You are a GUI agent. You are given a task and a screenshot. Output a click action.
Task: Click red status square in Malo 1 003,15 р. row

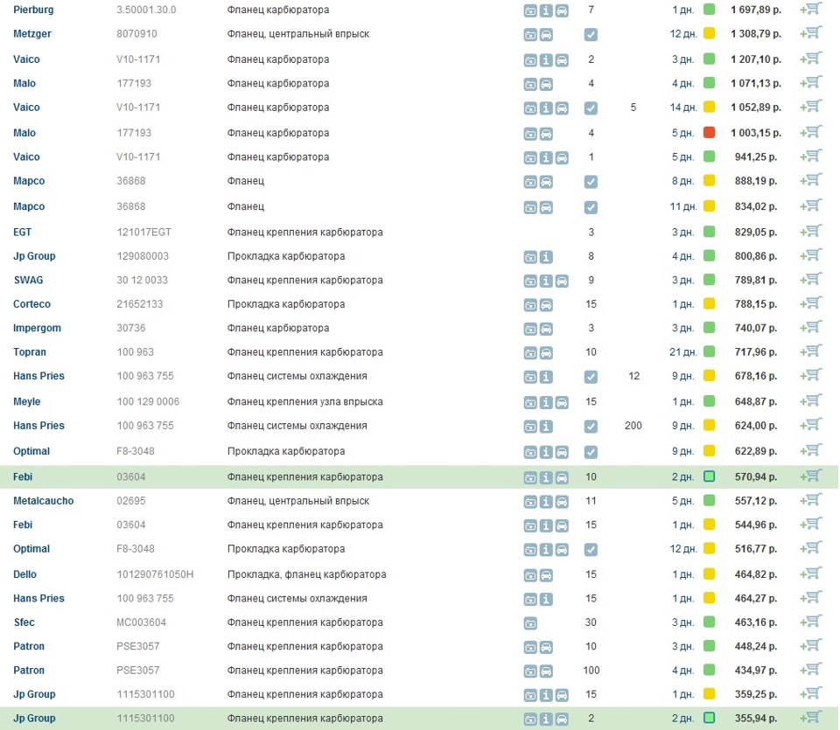[x=709, y=132]
